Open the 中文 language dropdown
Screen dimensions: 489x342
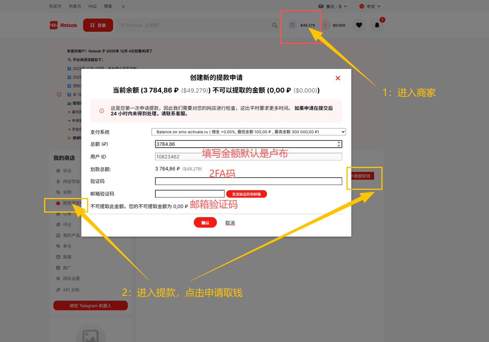tap(370, 7)
